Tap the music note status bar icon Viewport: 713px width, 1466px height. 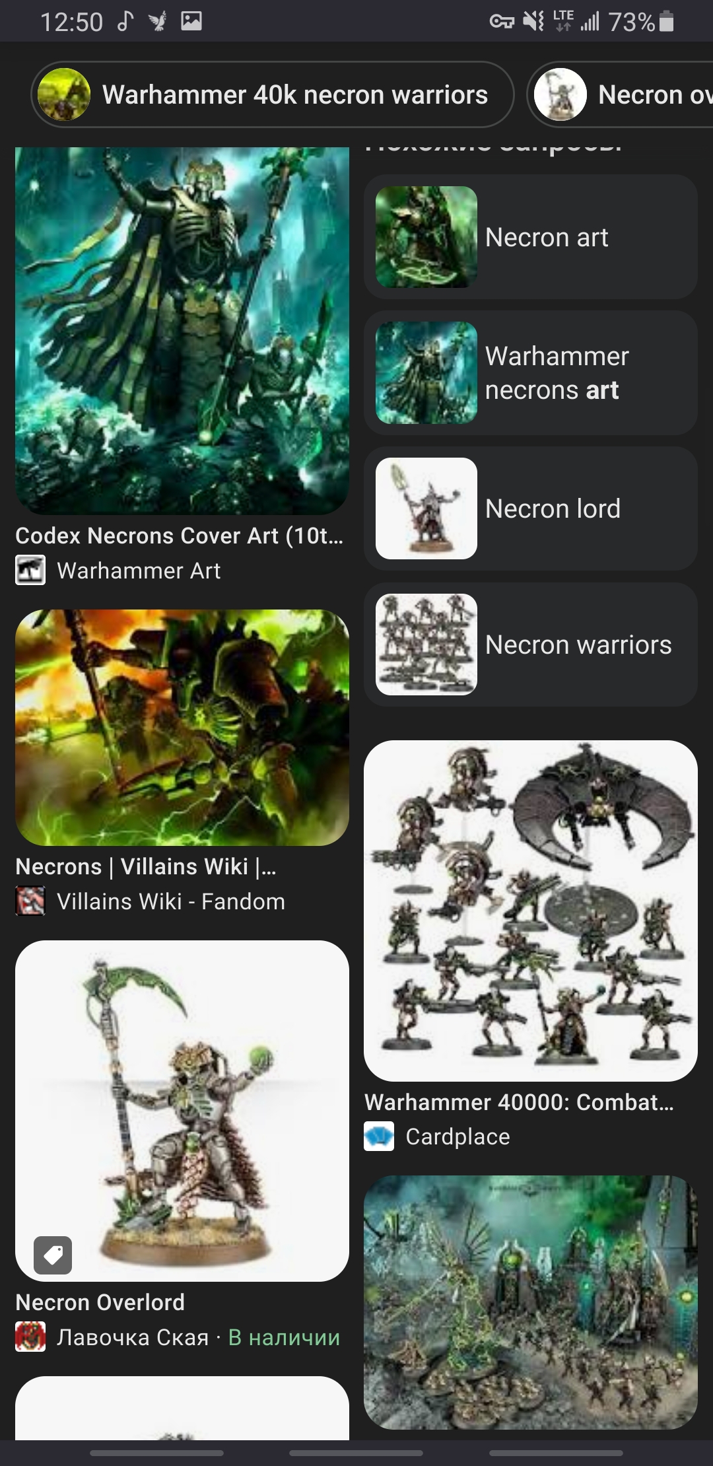pos(125,22)
